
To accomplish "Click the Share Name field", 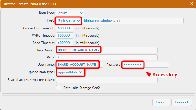I will tap(107, 50).
